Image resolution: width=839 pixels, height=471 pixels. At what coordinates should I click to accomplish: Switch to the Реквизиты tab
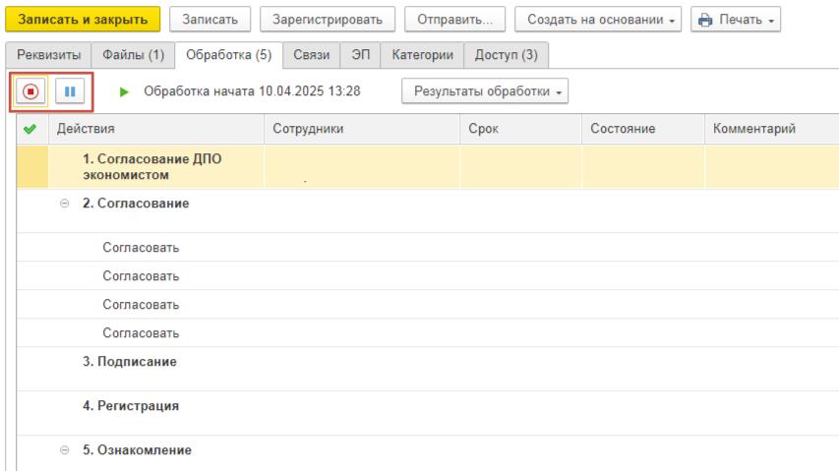pyautogui.click(x=49, y=55)
